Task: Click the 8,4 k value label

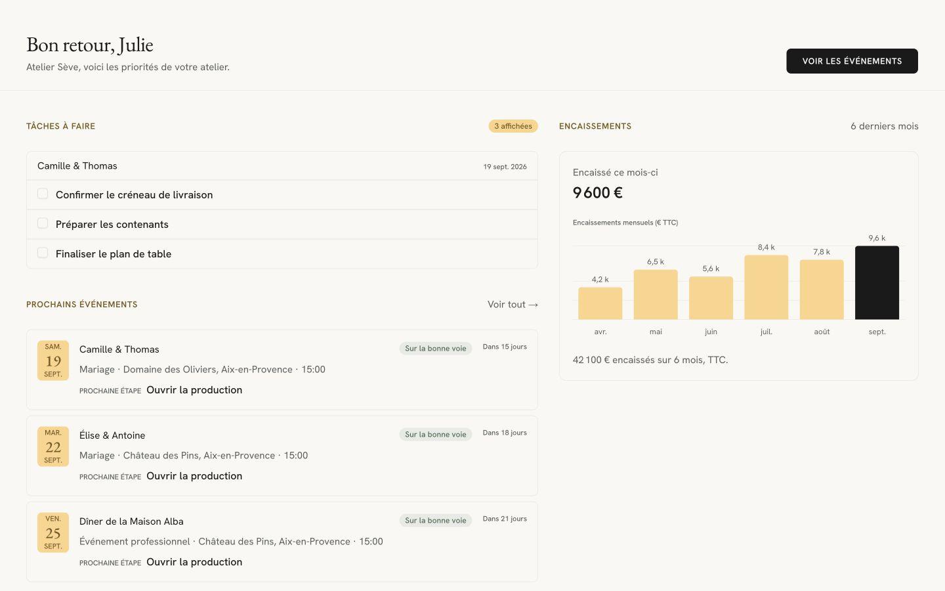Action: [x=766, y=248]
